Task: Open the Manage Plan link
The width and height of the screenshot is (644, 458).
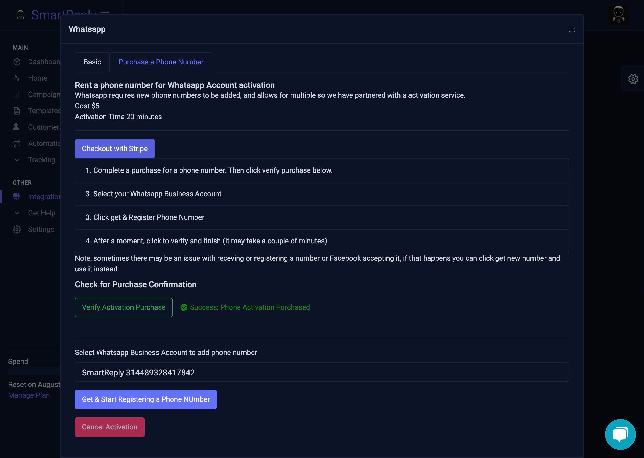Action: (x=29, y=395)
